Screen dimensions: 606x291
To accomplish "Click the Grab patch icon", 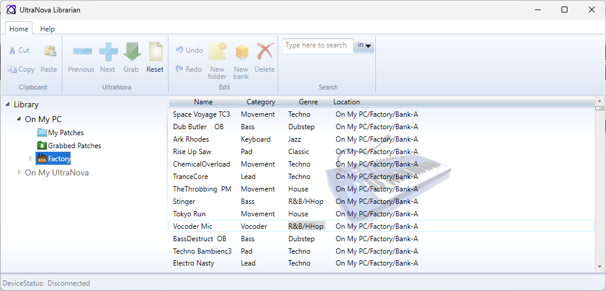I will 131,53.
